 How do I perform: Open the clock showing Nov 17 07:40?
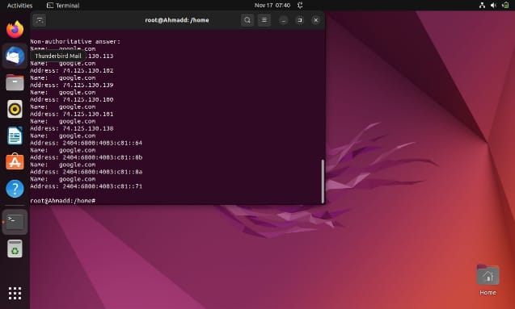tap(272, 5)
